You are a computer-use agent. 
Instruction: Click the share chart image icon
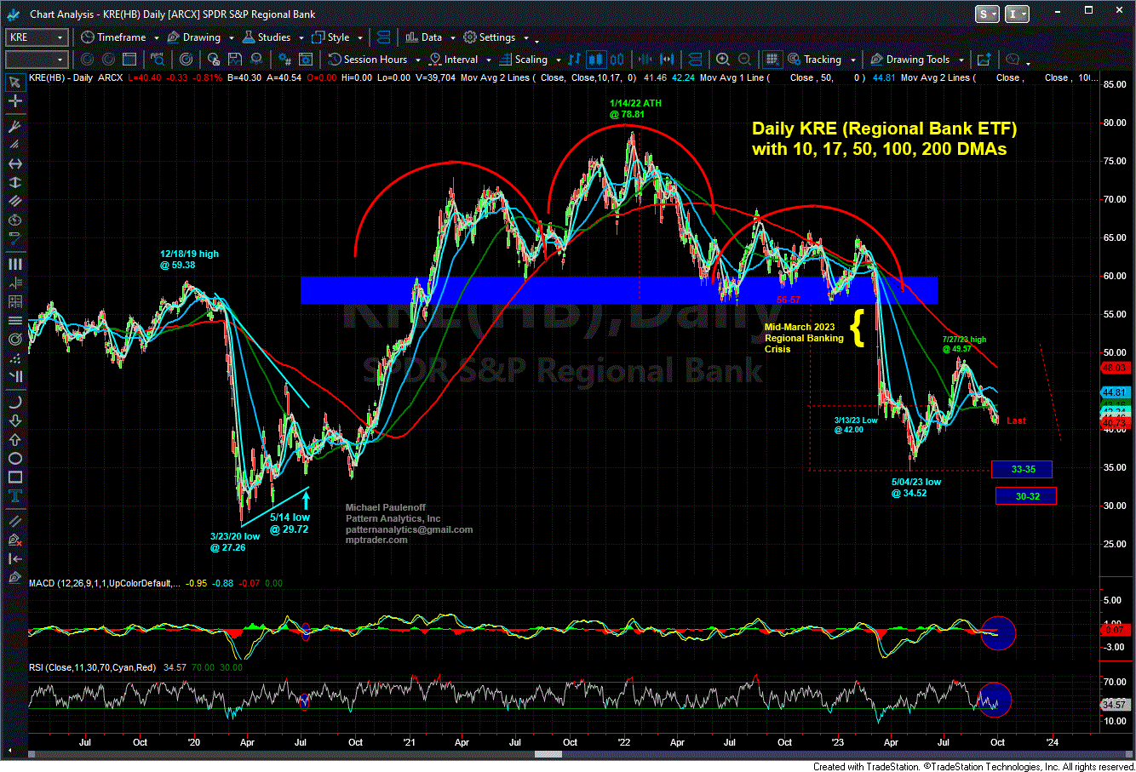click(984, 60)
